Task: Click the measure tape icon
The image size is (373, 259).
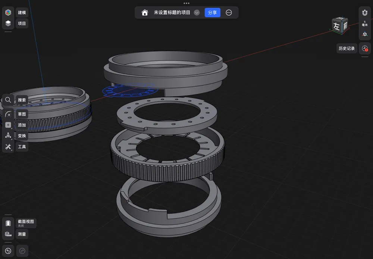Action: (8, 234)
